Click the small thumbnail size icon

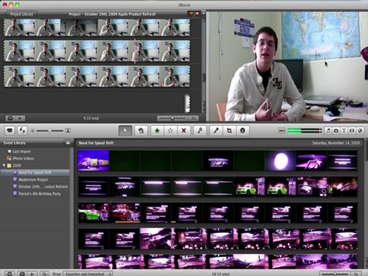33,130
